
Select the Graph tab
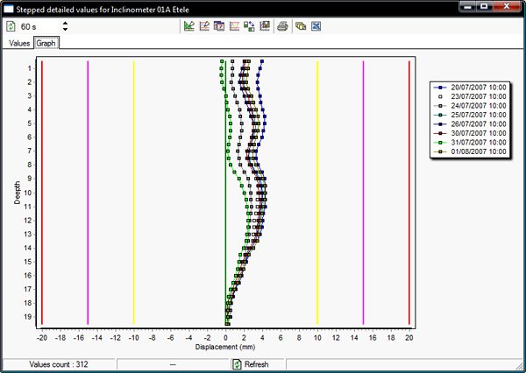[x=46, y=43]
